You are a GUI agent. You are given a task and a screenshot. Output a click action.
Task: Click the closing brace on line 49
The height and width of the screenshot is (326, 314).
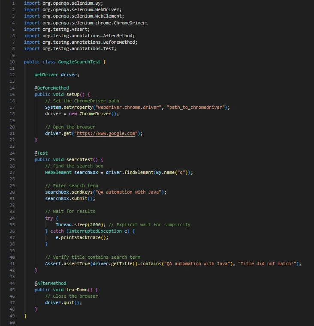25,316
